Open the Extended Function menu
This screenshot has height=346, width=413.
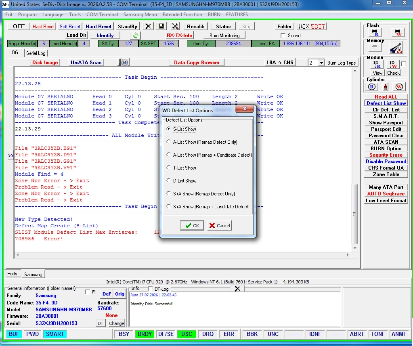182,15
